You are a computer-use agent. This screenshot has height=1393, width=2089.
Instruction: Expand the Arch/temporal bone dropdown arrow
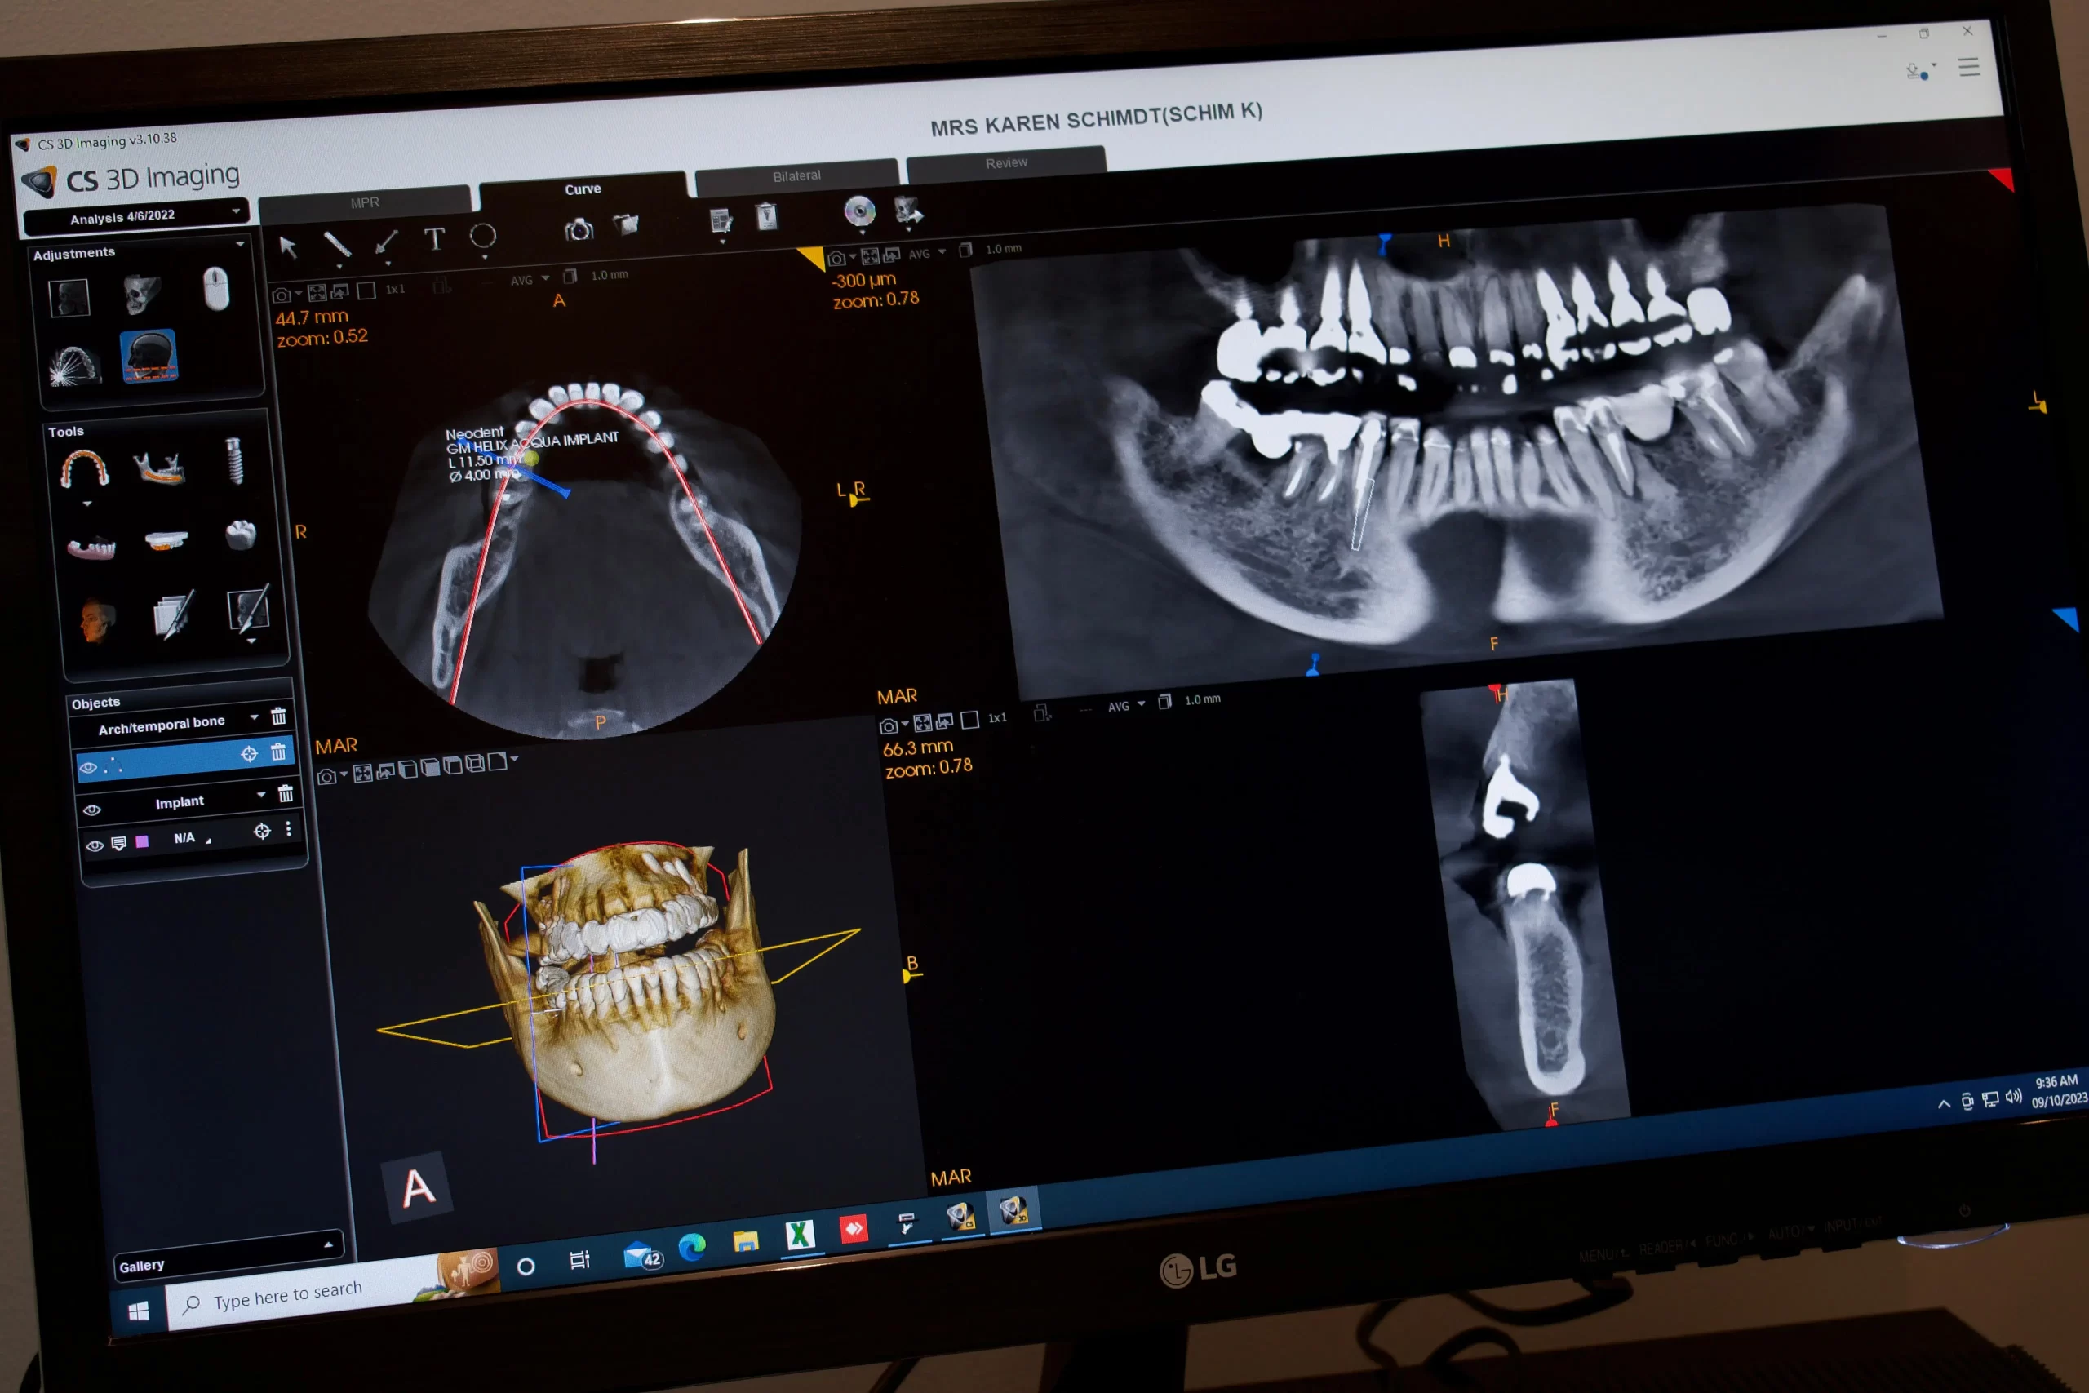click(x=254, y=717)
